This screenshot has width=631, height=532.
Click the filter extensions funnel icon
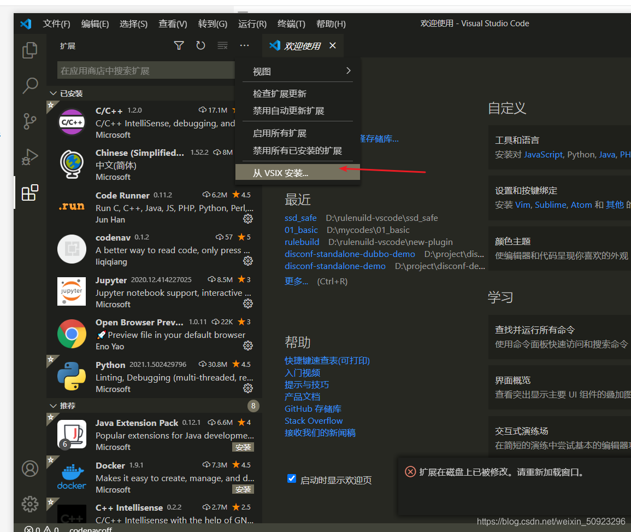(179, 45)
